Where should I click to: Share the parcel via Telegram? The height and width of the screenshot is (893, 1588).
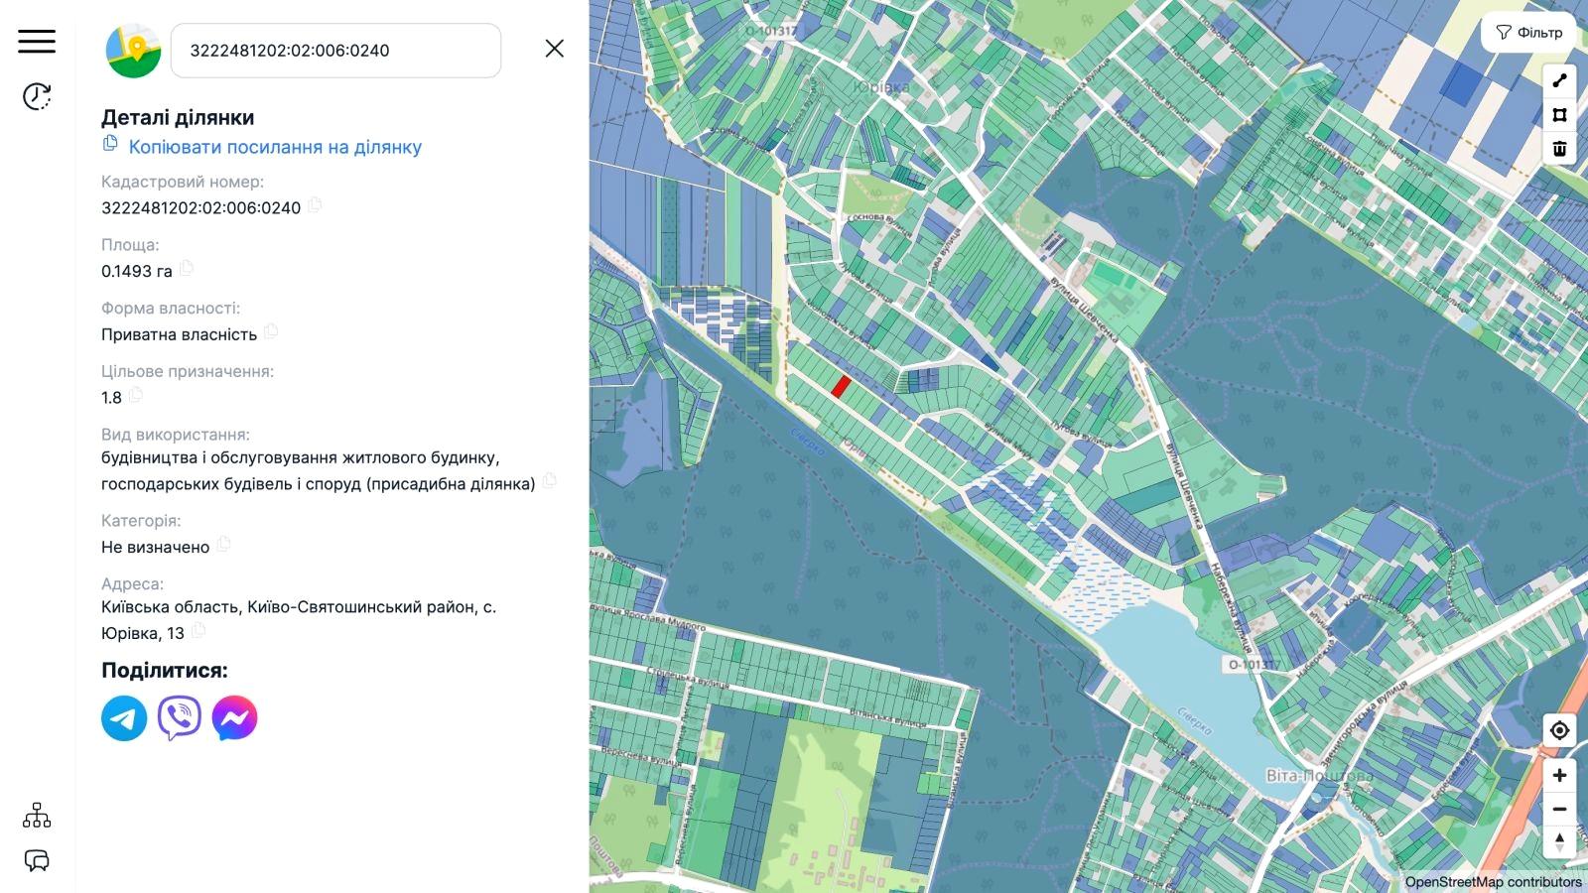pyautogui.click(x=124, y=718)
